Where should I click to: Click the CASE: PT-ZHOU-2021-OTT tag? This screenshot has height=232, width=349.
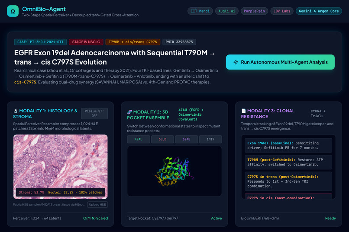[x=41, y=42]
